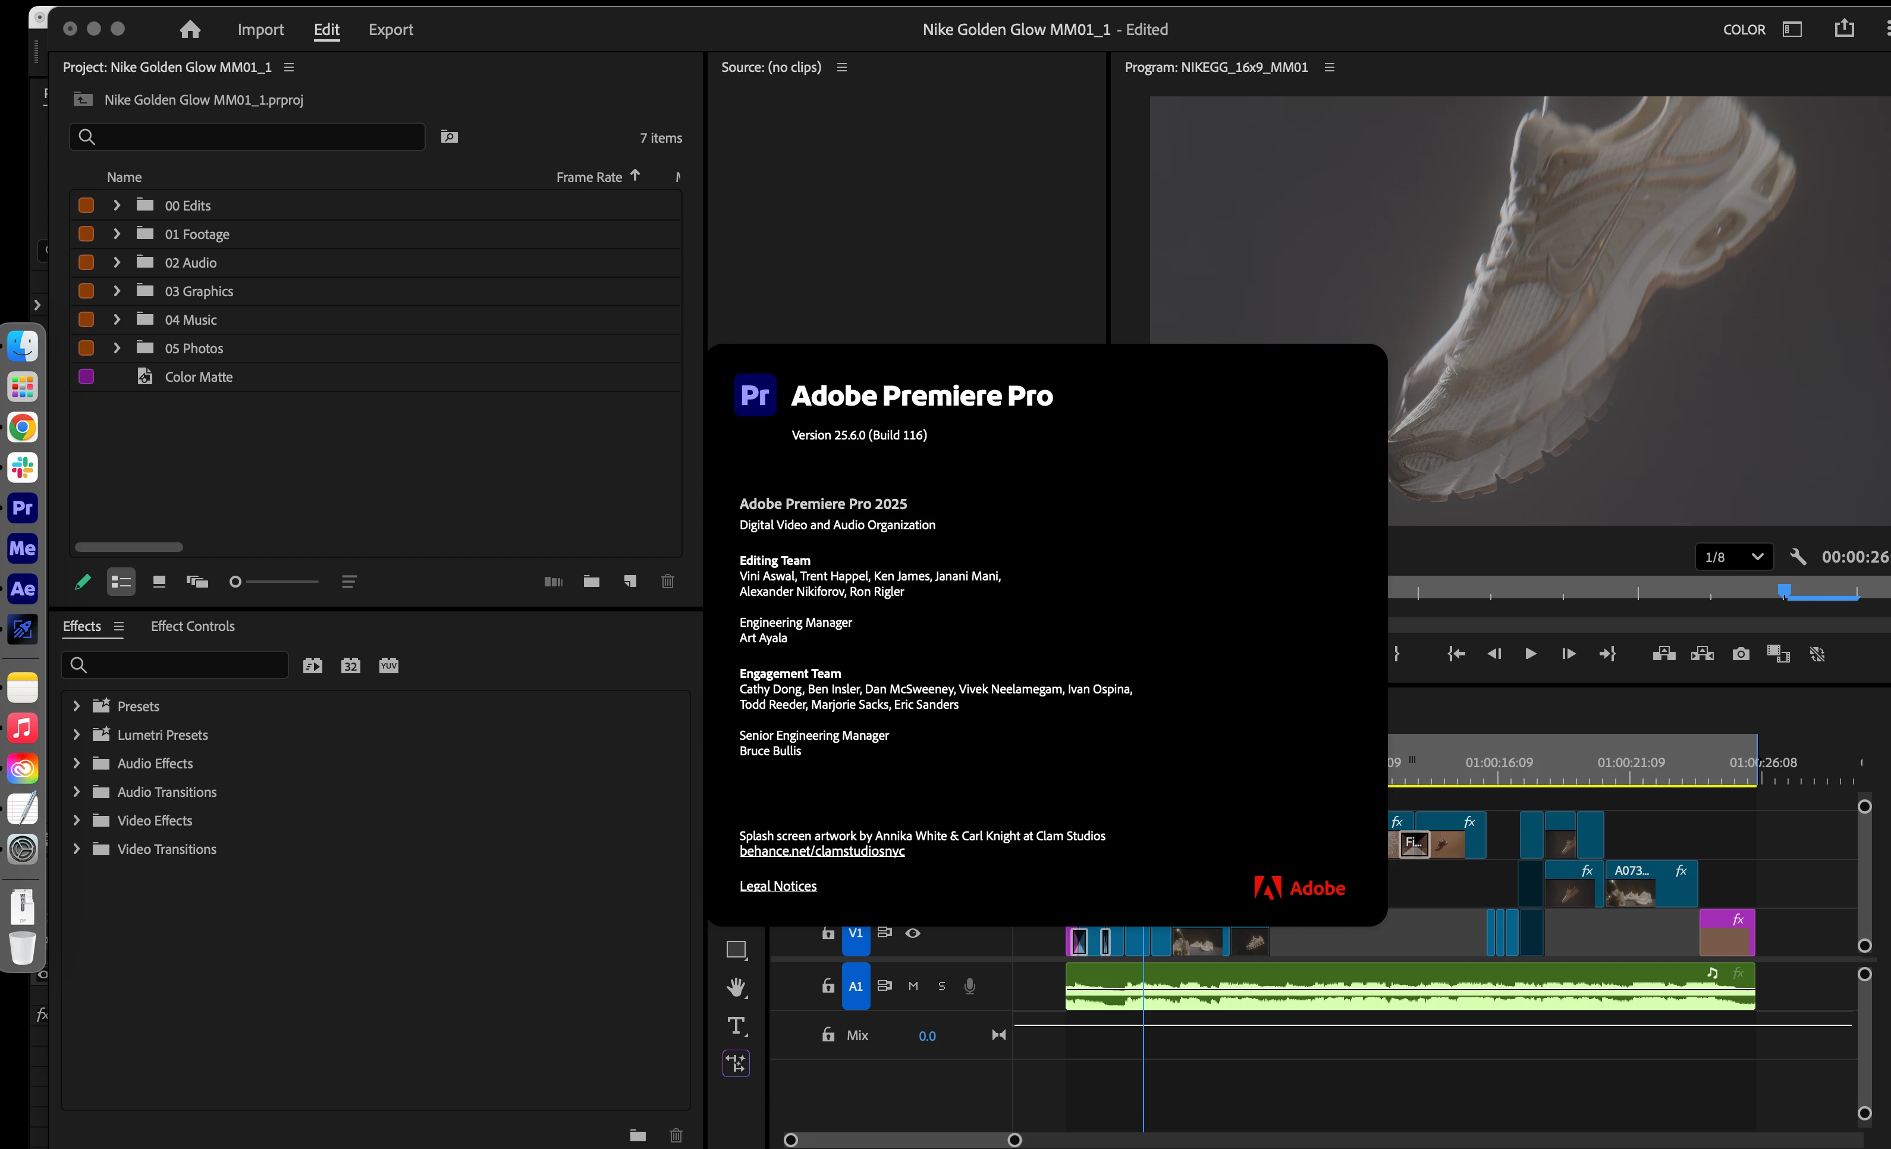
Task: Click the Export Frame camera icon
Action: point(1741,654)
